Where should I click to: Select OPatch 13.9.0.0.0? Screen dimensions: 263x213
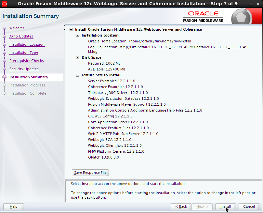coord(103,158)
